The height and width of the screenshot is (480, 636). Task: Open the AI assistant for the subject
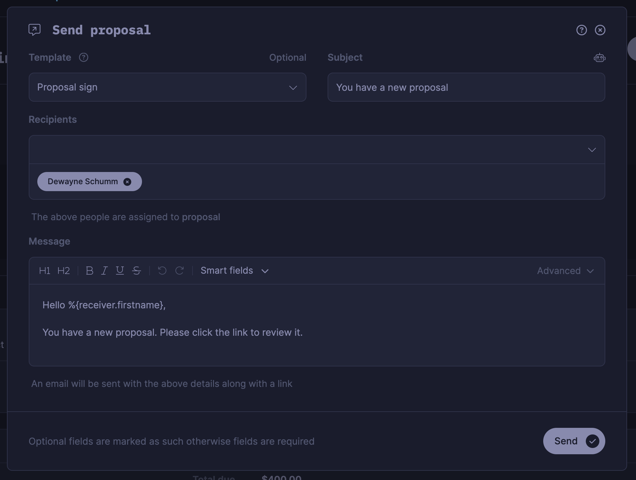(599, 57)
